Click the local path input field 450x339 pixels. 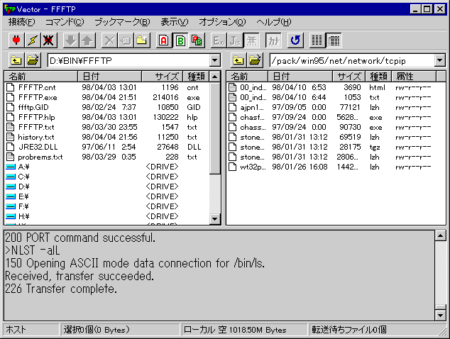coord(128,60)
